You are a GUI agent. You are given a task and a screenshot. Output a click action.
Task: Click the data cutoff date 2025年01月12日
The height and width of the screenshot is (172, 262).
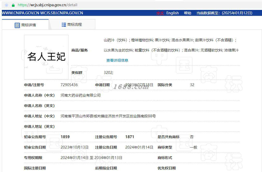pos(237,13)
